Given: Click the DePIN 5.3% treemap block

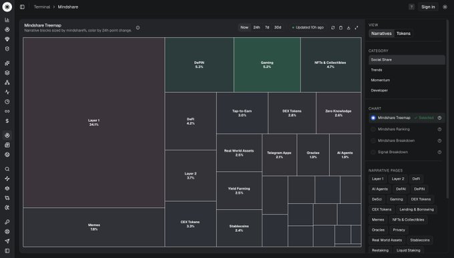Looking at the screenshot, I should click(199, 65).
